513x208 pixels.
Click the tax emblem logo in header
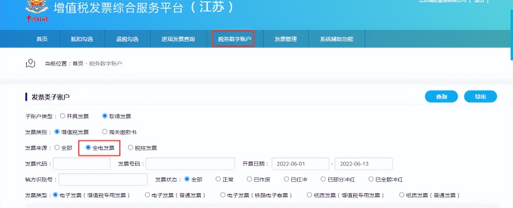click(x=37, y=11)
